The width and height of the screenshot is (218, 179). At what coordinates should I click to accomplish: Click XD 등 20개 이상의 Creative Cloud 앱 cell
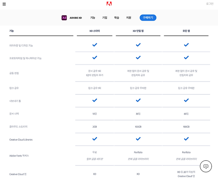tap(186, 174)
